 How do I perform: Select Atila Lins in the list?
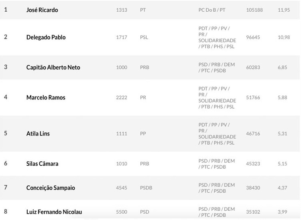pyautogui.click(x=38, y=134)
